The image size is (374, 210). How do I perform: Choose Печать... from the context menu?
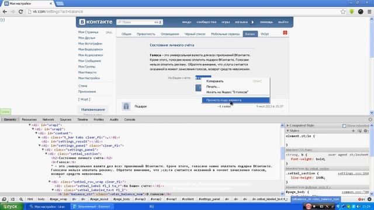pos(236,87)
